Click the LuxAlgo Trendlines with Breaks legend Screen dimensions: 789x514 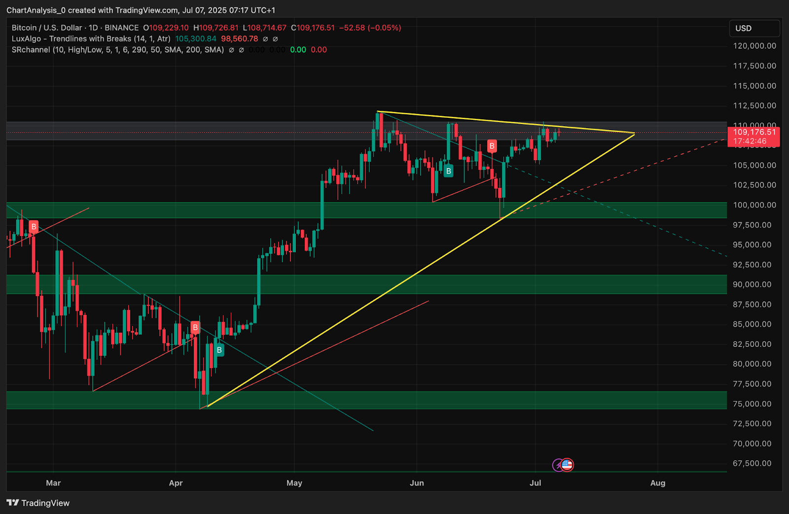[91, 38]
